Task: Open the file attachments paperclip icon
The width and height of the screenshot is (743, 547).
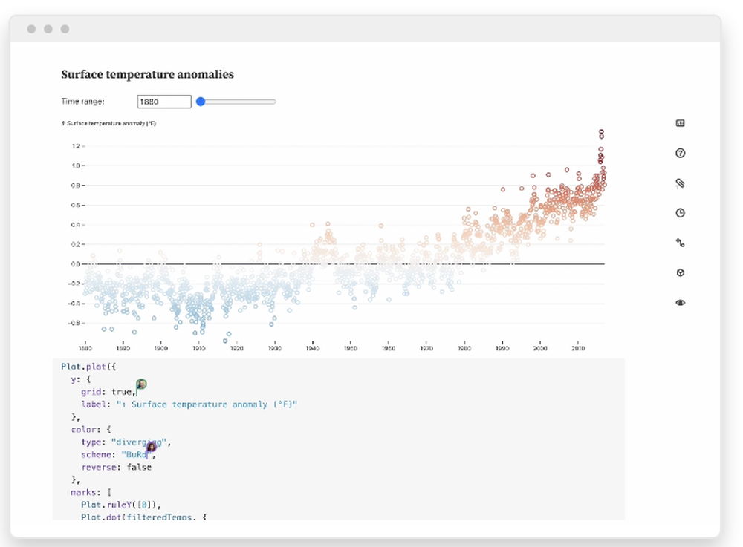Action: point(680,183)
